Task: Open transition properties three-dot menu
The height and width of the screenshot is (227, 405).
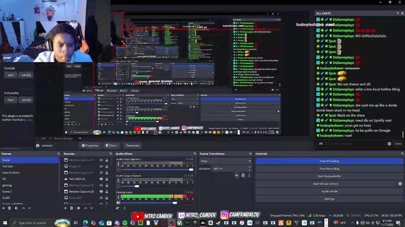Action: tap(249, 175)
